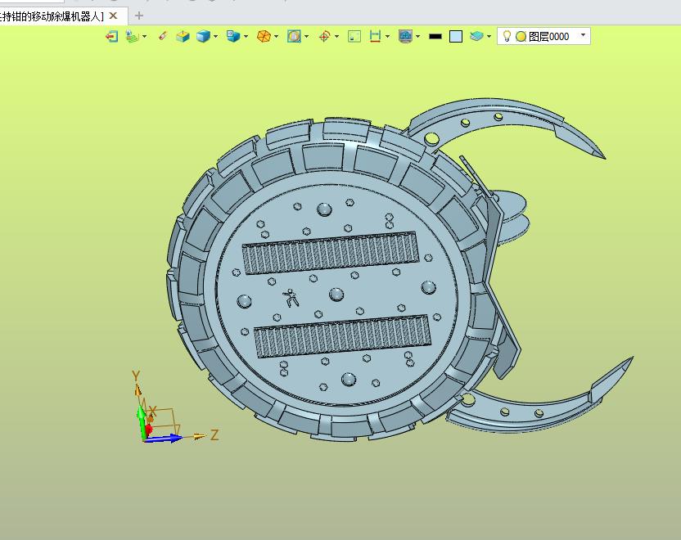This screenshot has height=540, width=681.
Task: Click the yellow-topped box view icon
Action: click(183, 37)
